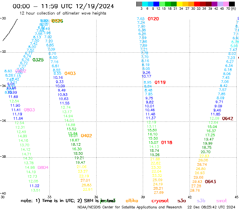The height and width of the screenshot is (210, 239).
Task: Select the orange 30 ft legend swatch
Action: click(191, 4)
